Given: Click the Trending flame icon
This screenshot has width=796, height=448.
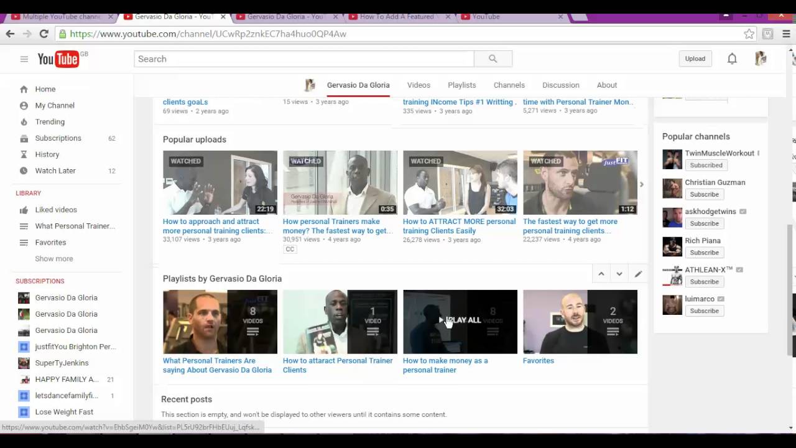Looking at the screenshot, I should click(24, 122).
